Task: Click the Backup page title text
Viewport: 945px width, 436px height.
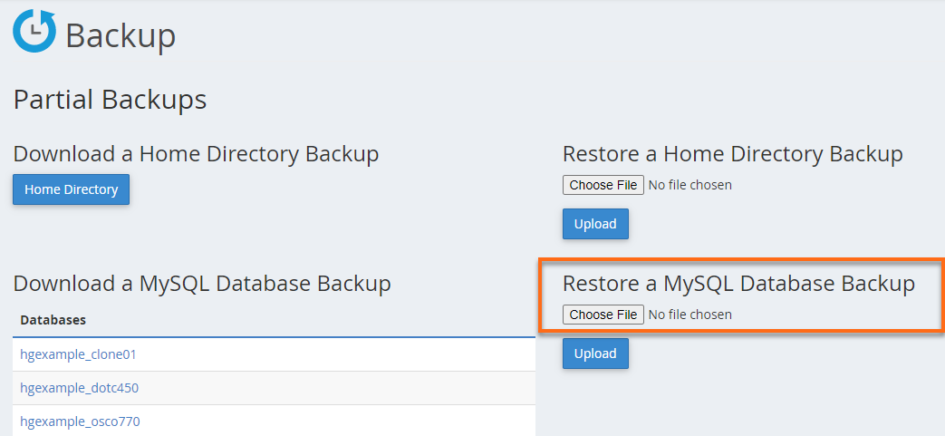Action: coord(121,35)
